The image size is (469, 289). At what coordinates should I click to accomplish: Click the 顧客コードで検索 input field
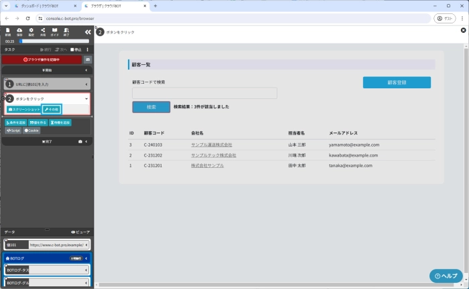click(204, 93)
